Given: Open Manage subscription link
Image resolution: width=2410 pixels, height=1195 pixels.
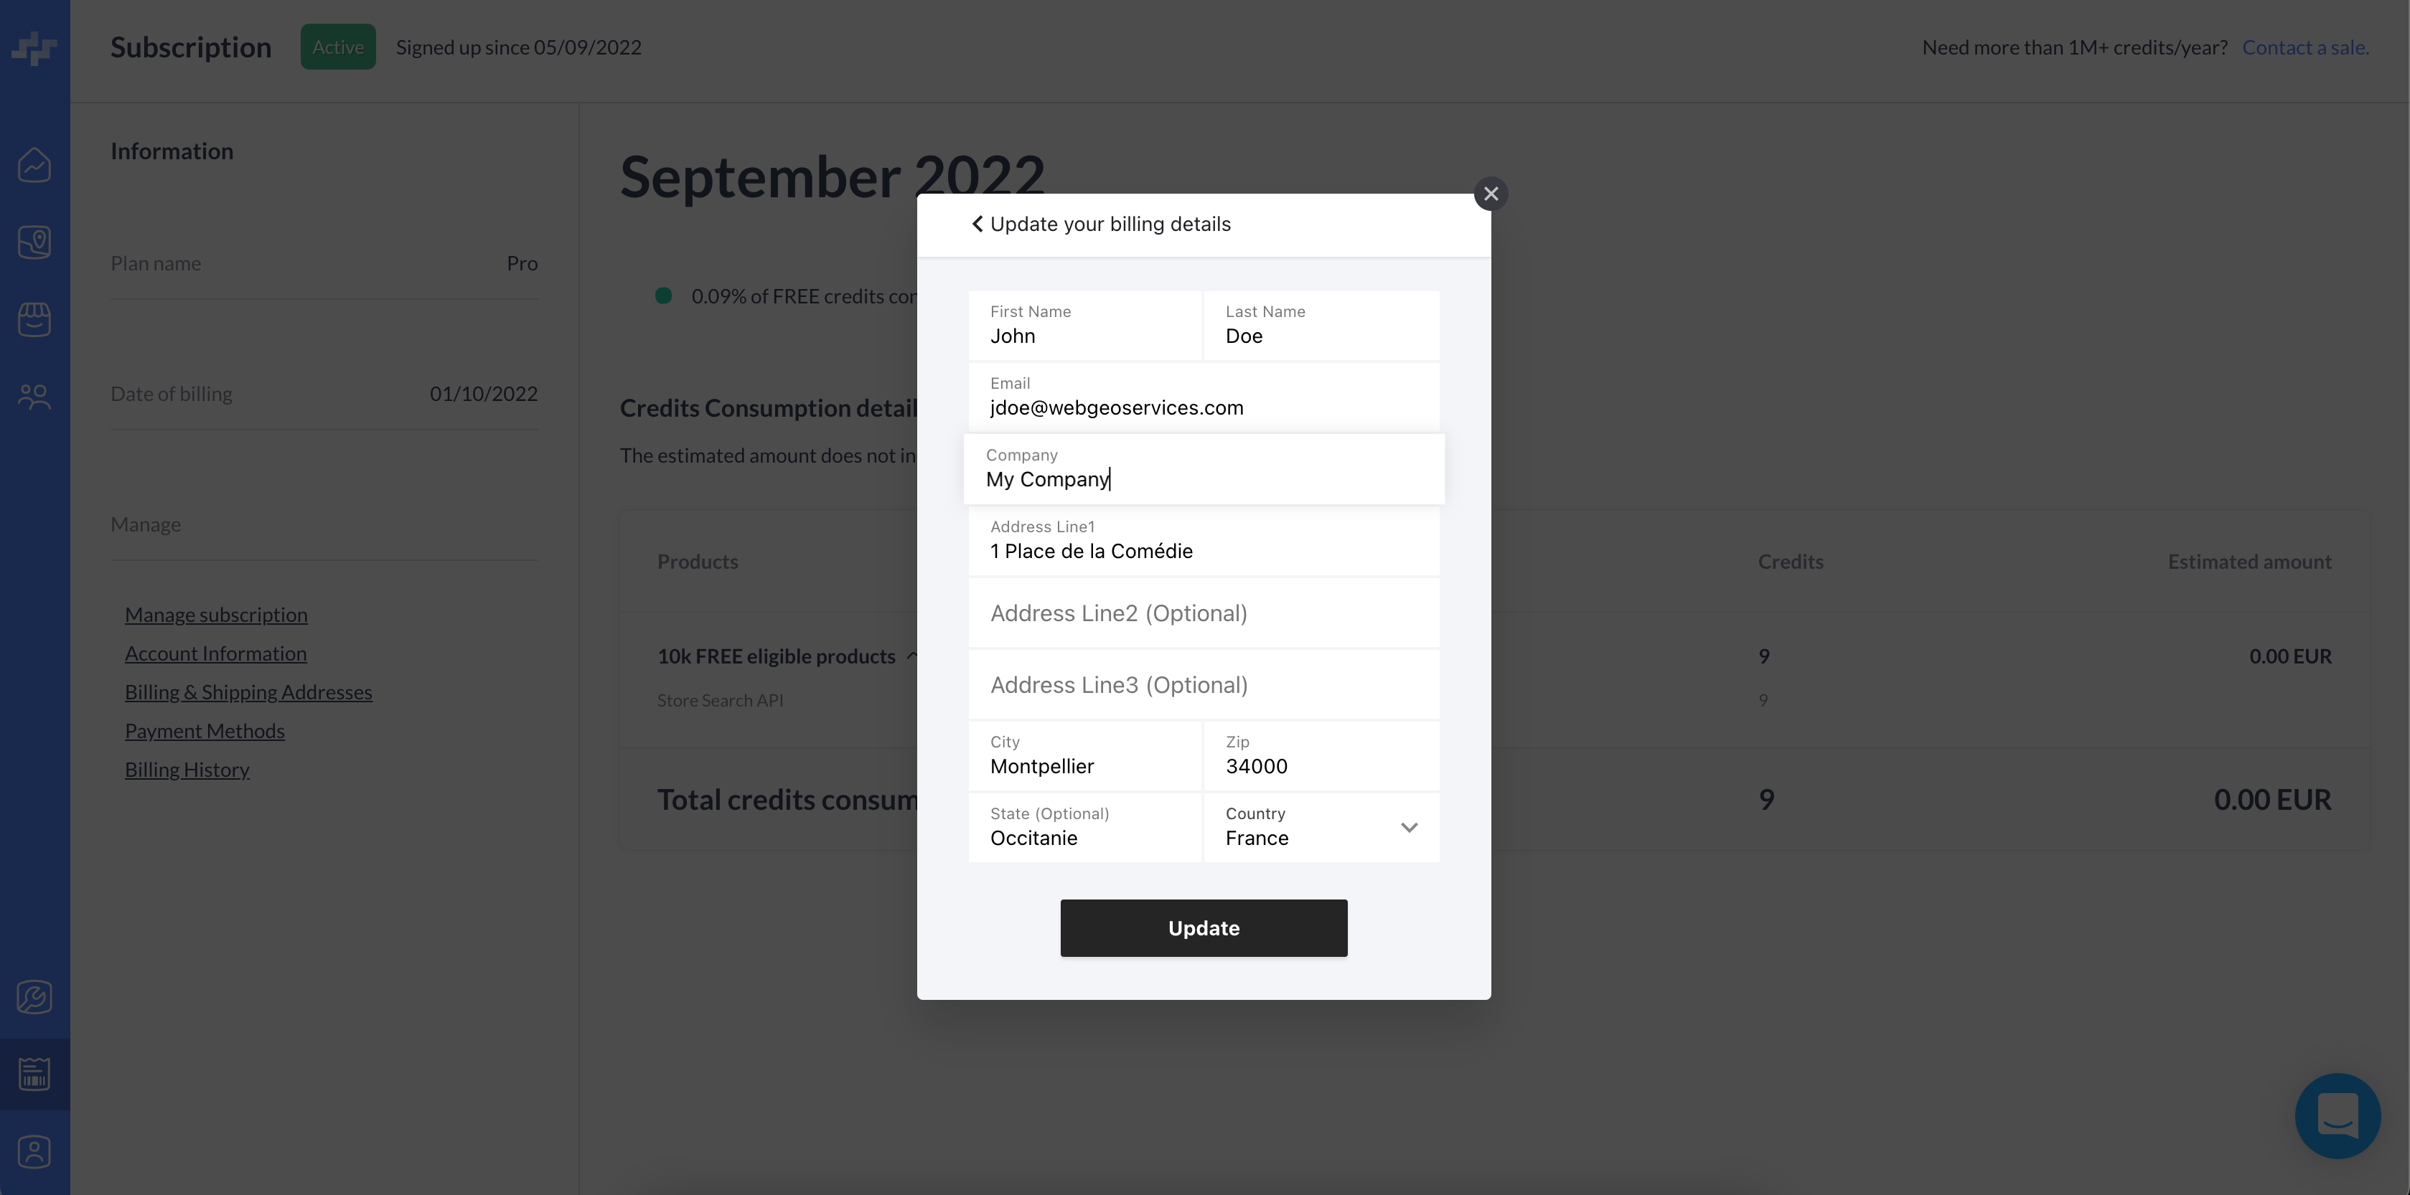Looking at the screenshot, I should pos(216,614).
